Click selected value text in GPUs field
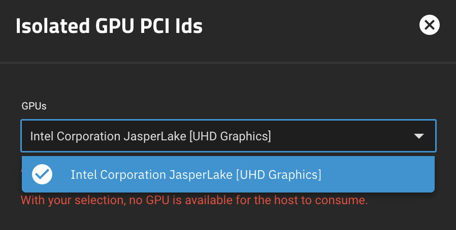This screenshot has height=230, width=456. point(151,136)
